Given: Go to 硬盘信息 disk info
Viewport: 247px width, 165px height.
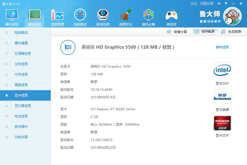Looking at the screenshot, I should (21, 85).
